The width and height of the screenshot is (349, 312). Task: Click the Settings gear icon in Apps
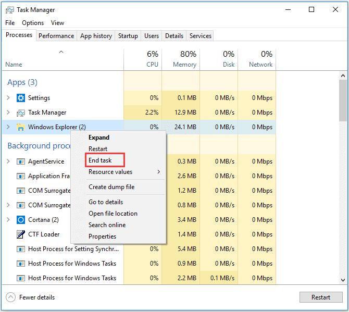pyautogui.click(x=21, y=98)
